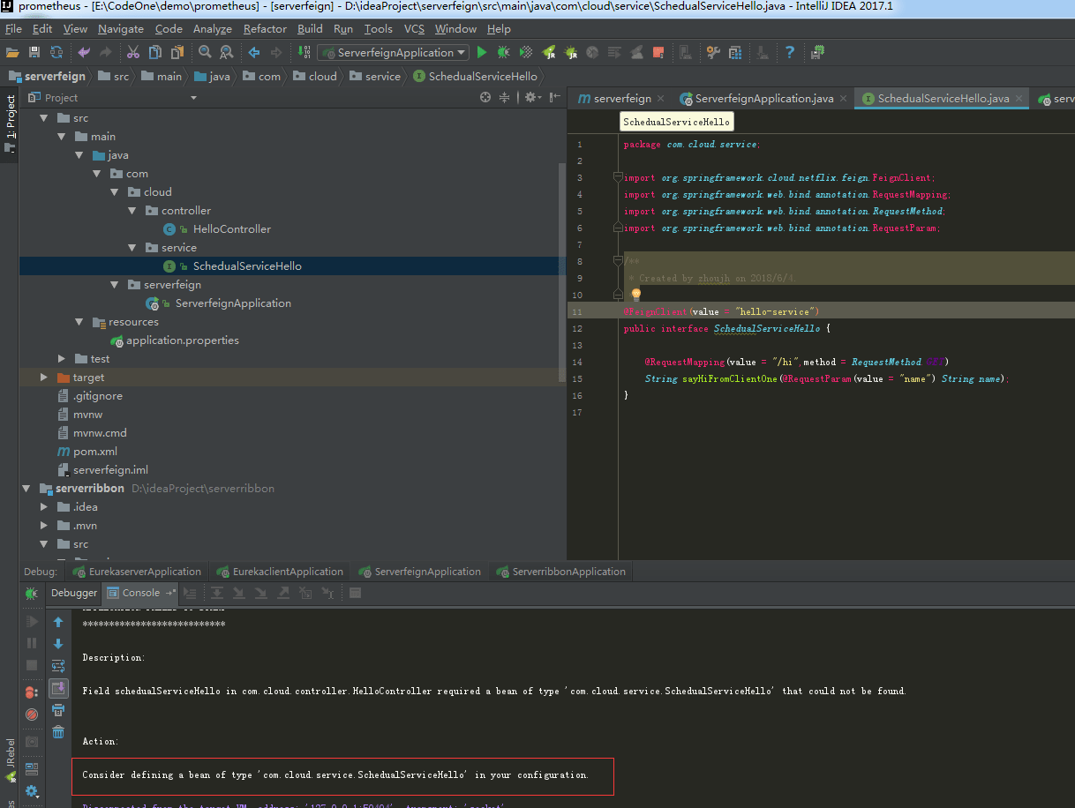Switch to the Debugger tab
The image size is (1075, 808).
[x=74, y=593]
